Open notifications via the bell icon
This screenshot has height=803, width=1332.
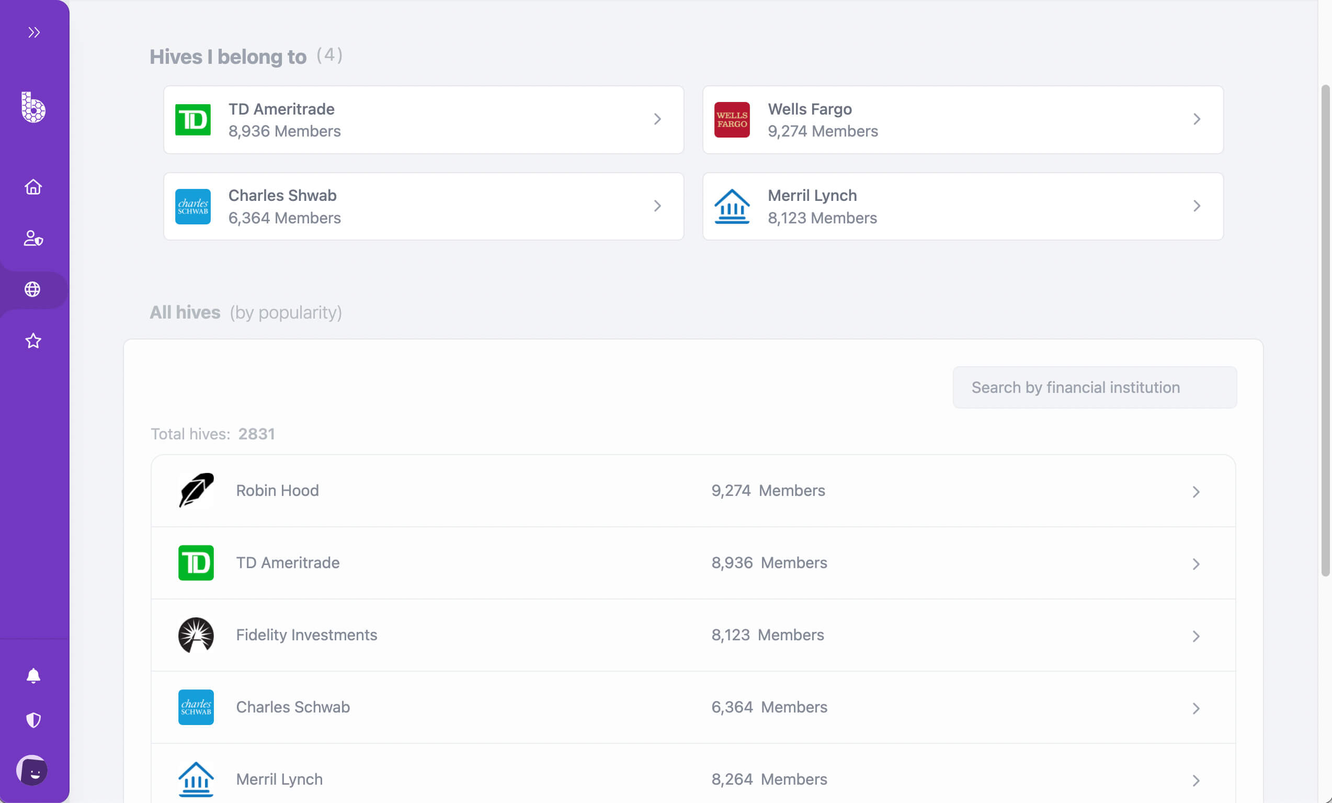click(33, 675)
